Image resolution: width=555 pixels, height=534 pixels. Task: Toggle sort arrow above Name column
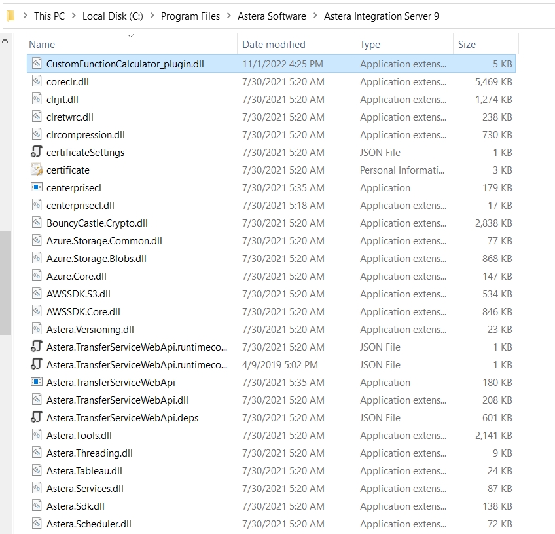(131, 36)
